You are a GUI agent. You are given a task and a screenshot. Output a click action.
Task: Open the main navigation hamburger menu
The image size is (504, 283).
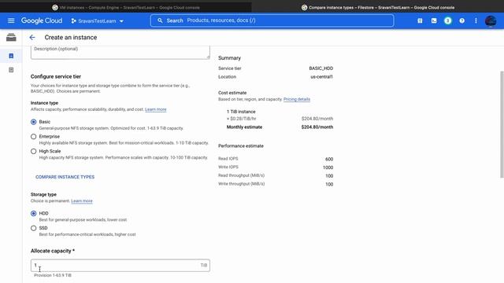pos(11,20)
